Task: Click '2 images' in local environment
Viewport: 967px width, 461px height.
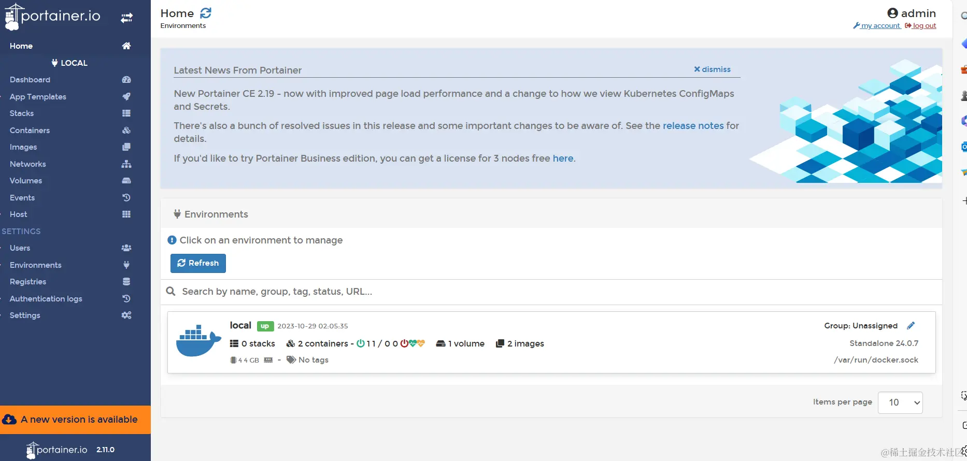Action: pyautogui.click(x=520, y=343)
